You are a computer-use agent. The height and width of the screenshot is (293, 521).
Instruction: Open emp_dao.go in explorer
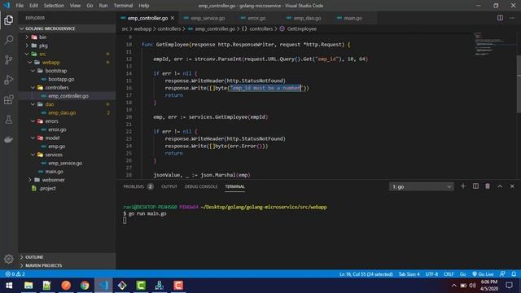62,112
